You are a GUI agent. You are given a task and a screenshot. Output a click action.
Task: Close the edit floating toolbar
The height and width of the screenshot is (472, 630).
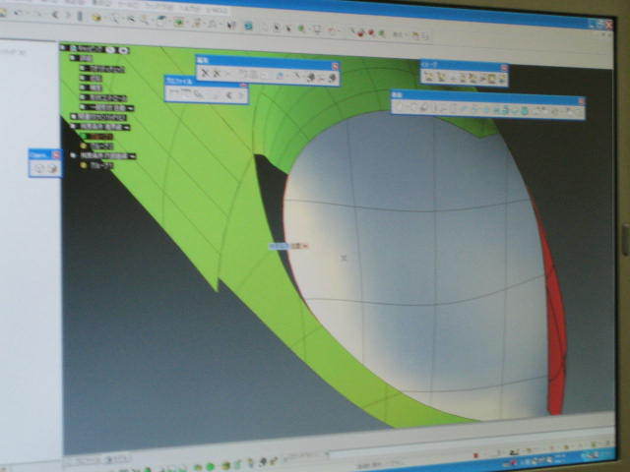tap(335, 66)
